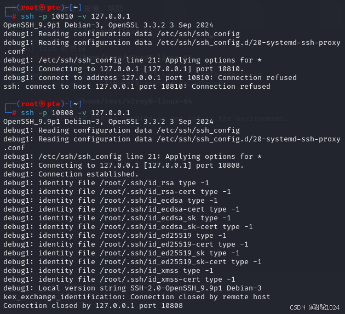Viewport: 345px width, 314px height.
Task: Click 'Connection closed by 127.0.0.1 port 10808'
Action: pyautogui.click(x=93, y=306)
